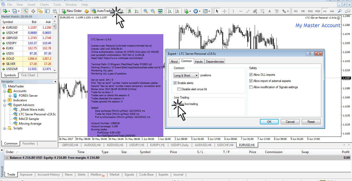The image size is (352, 181).
Task: Open the Strategy Tester icon
Action: pos(55,11)
